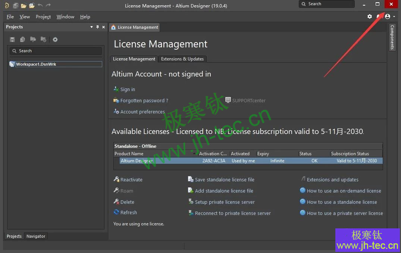Focus the Projects panel Search field

coord(56,51)
